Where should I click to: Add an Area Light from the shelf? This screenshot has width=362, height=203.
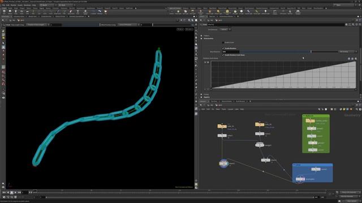(x=192, y=12)
